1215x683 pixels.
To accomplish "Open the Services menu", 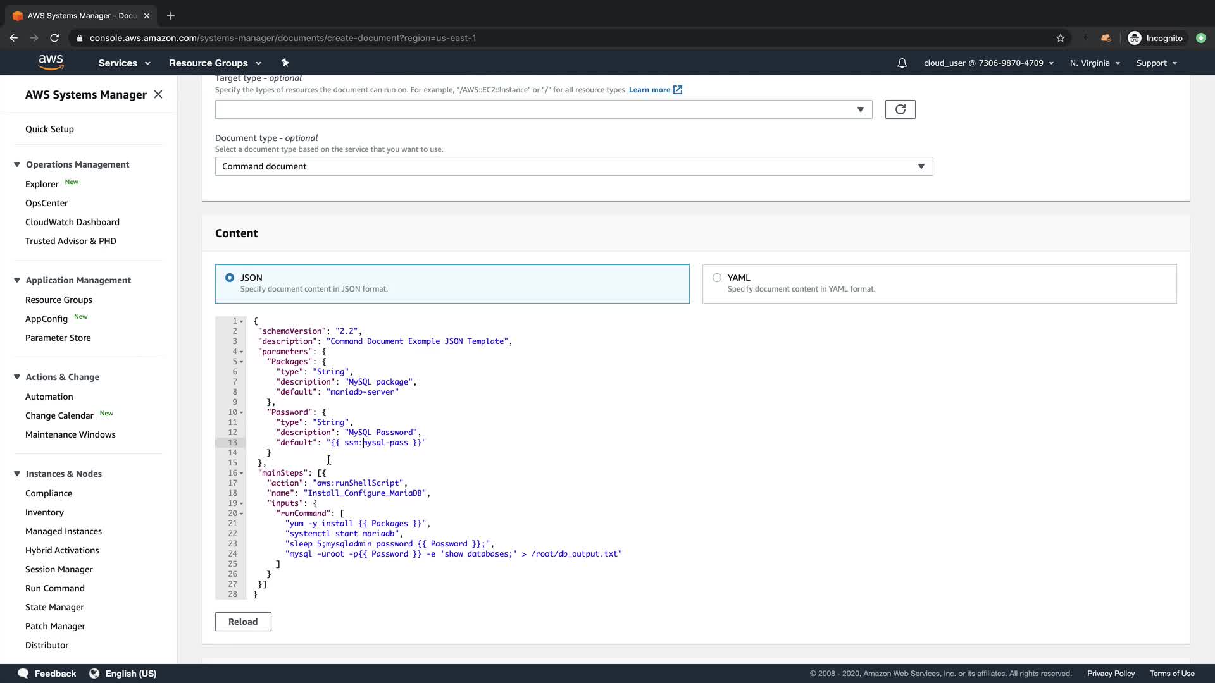I will tap(124, 63).
